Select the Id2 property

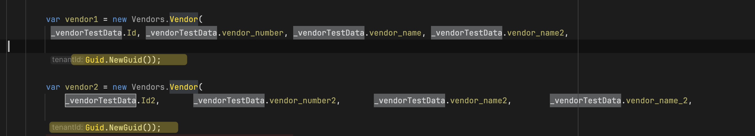coord(148,101)
